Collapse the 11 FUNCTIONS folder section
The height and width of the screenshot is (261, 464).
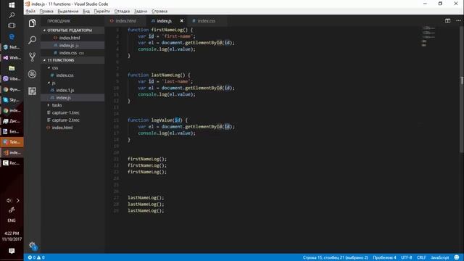[72, 60]
